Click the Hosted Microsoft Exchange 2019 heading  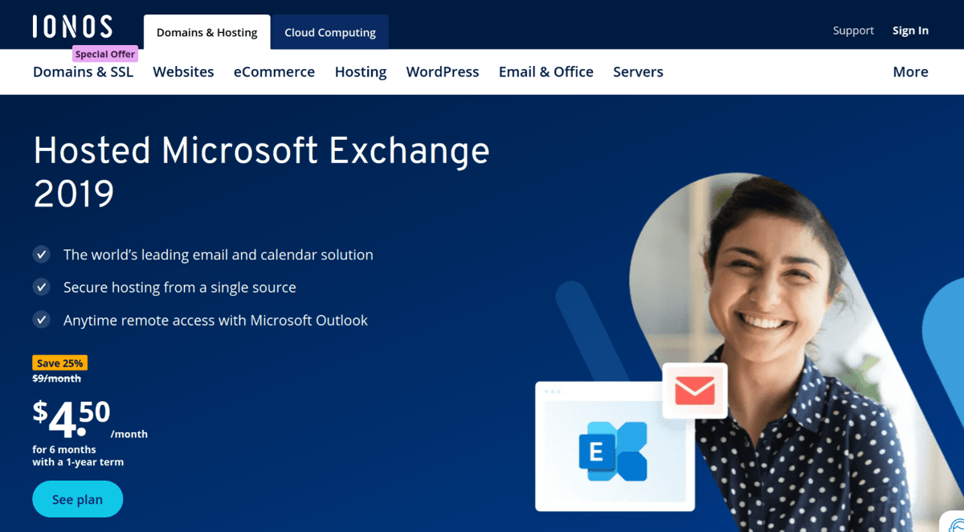point(261,171)
